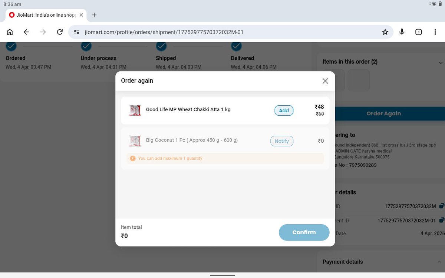
Task: Select the jiomart.com URL field
Action: [x=230, y=32]
